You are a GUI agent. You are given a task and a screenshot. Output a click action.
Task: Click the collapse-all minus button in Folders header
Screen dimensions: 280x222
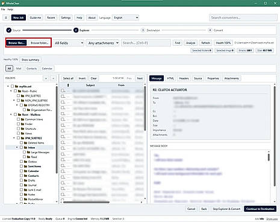click(53, 78)
